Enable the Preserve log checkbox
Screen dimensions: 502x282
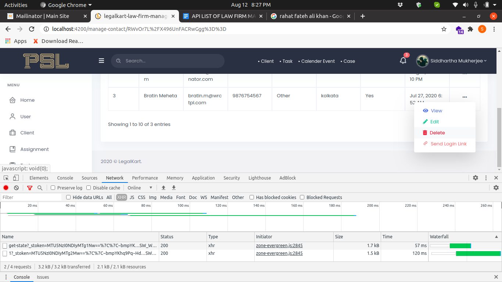click(53, 188)
